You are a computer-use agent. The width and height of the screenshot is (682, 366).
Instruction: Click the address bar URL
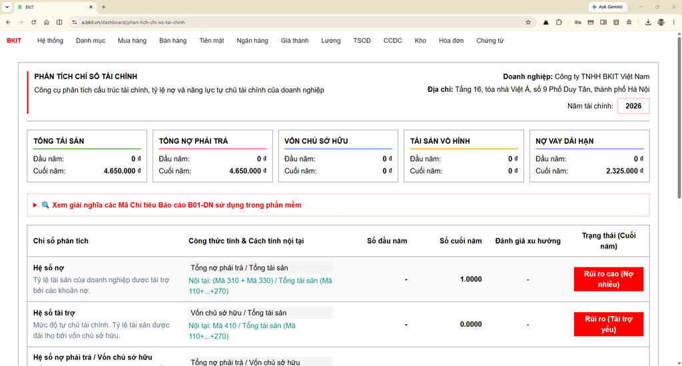click(x=133, y=22)
